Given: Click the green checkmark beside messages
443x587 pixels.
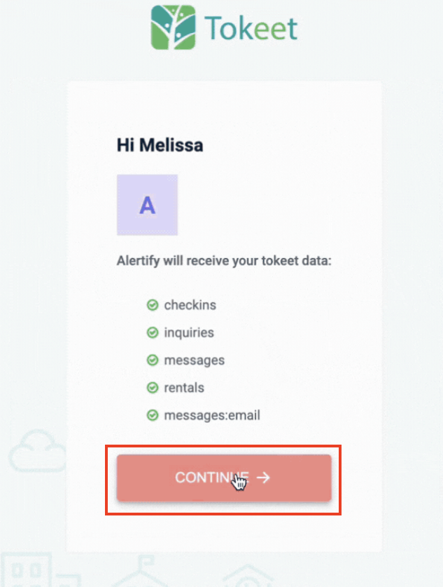Looking at the screenshot, I should 152,360.
